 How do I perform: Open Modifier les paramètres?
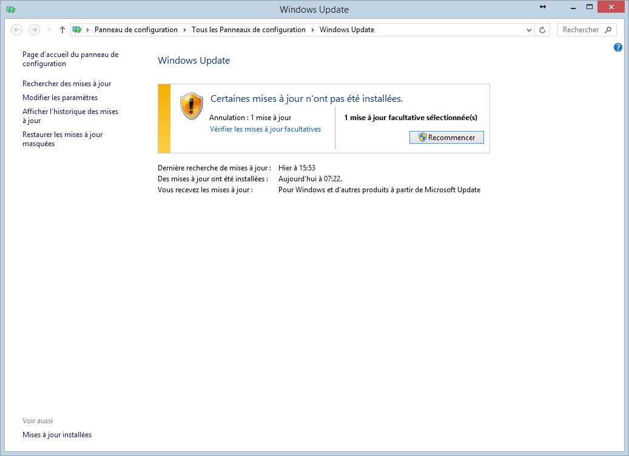coord(60,98)
